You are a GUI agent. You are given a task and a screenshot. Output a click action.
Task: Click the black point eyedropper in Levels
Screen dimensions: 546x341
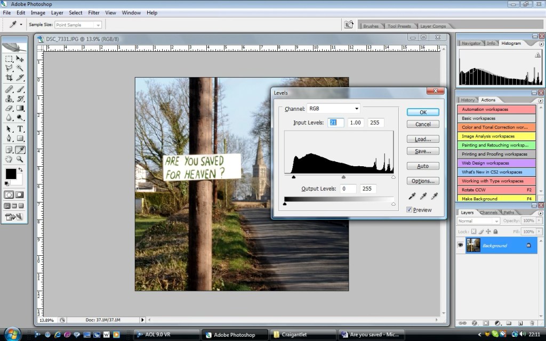coord(413,197)
